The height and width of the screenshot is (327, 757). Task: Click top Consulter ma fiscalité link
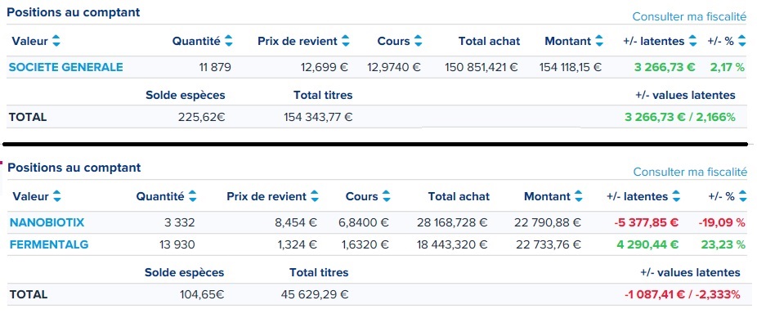pos(689,16)
